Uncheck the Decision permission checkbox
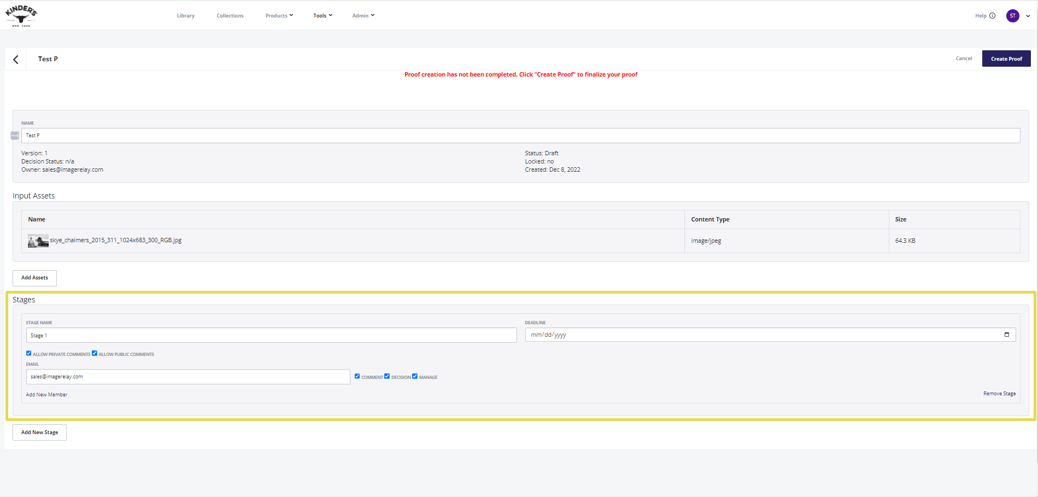 [x=387, y=376]
